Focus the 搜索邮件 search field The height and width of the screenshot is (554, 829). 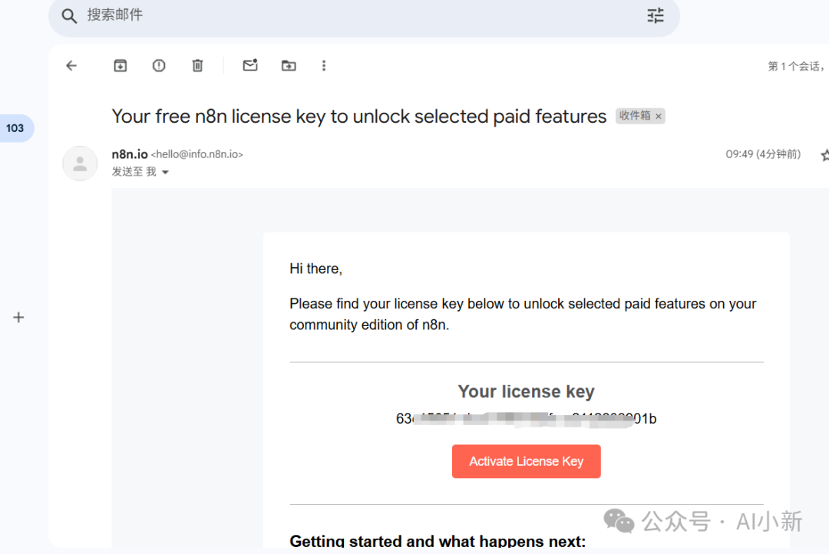364,15
